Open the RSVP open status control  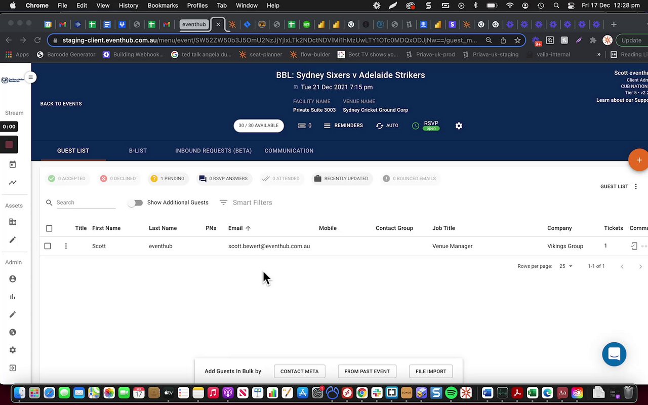point(425,126)
